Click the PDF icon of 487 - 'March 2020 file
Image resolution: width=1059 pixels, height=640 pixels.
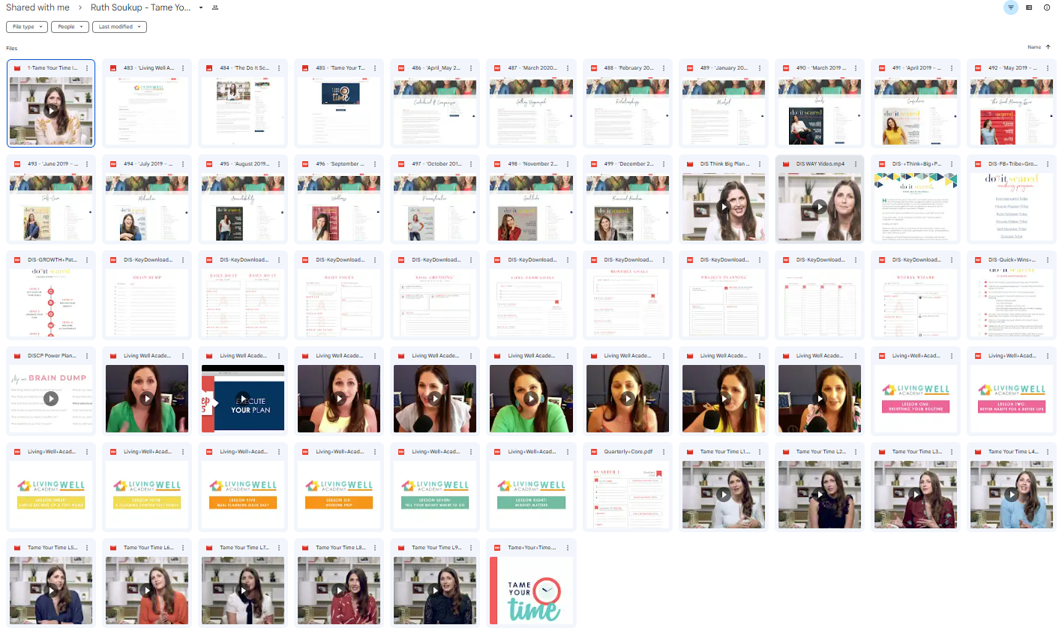click(497, 68)
